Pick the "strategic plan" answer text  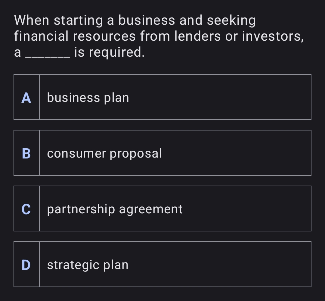[88, 265]
